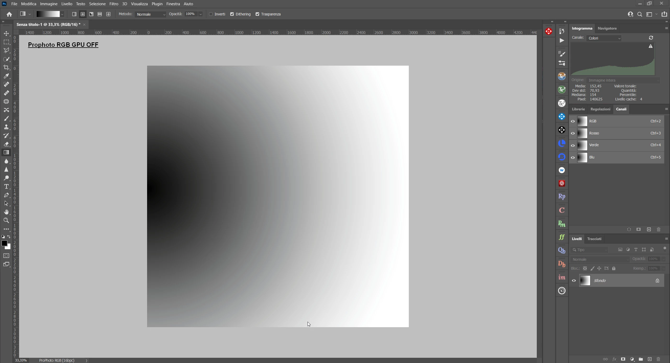Screen dimensions: 670x363
Task: Click the foreground black color swatch
Action: [4, 243]
